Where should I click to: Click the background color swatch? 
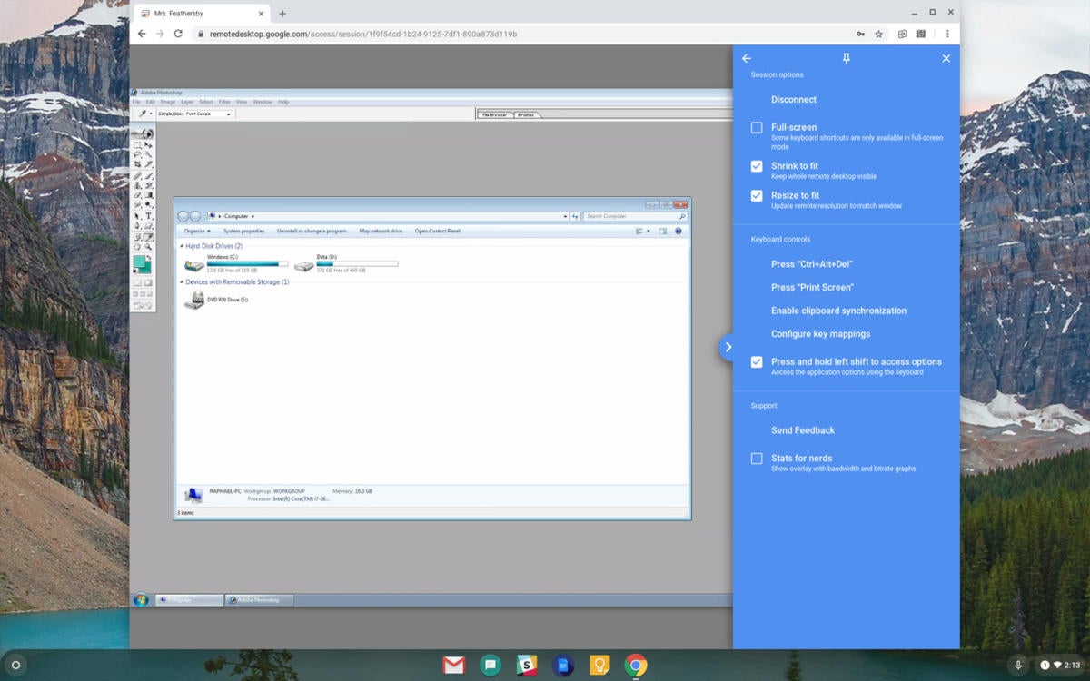146,270
